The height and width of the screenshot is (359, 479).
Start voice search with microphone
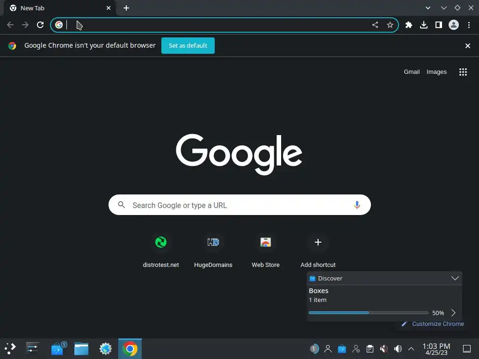357,205
